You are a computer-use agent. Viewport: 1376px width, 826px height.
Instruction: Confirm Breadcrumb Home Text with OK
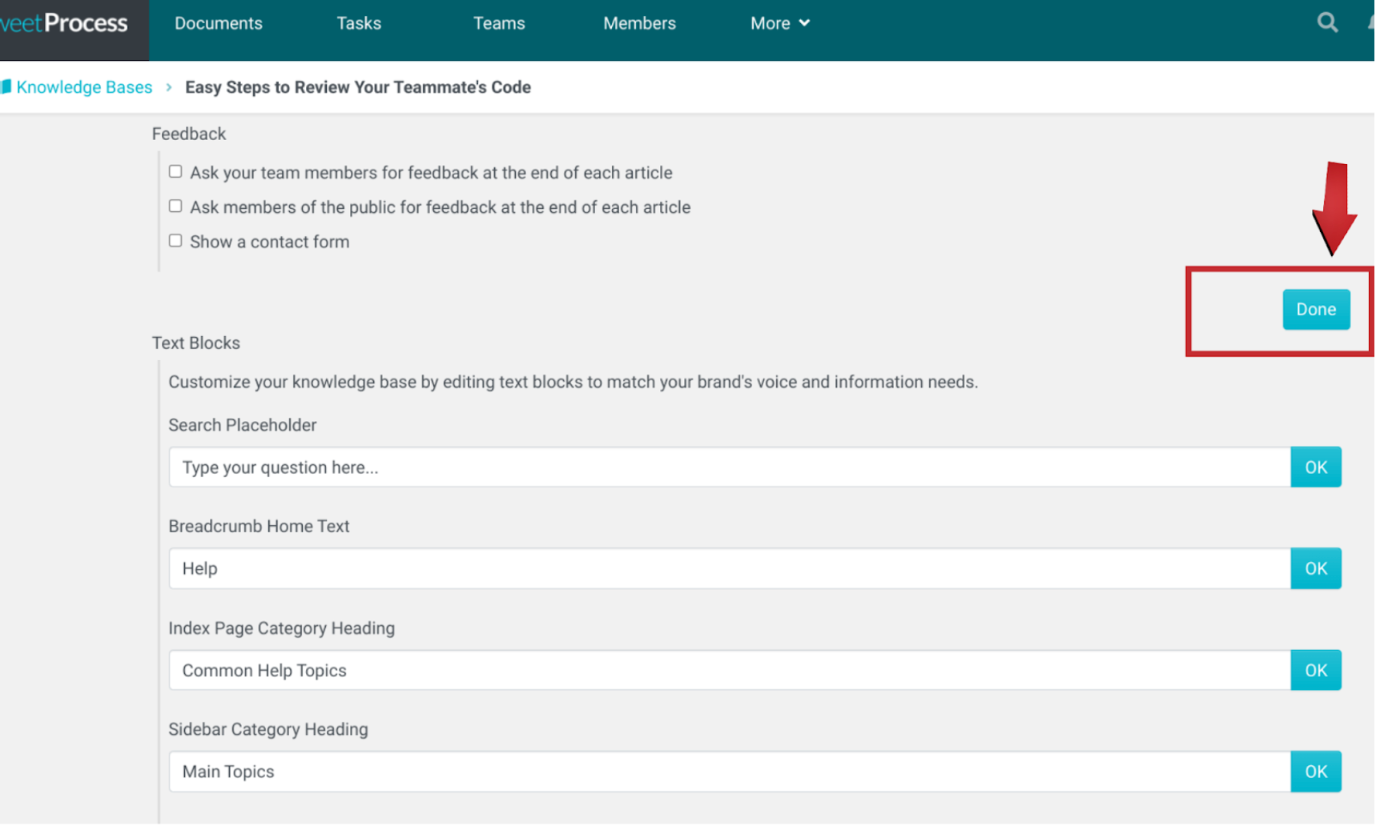(x=1316, y=568)
